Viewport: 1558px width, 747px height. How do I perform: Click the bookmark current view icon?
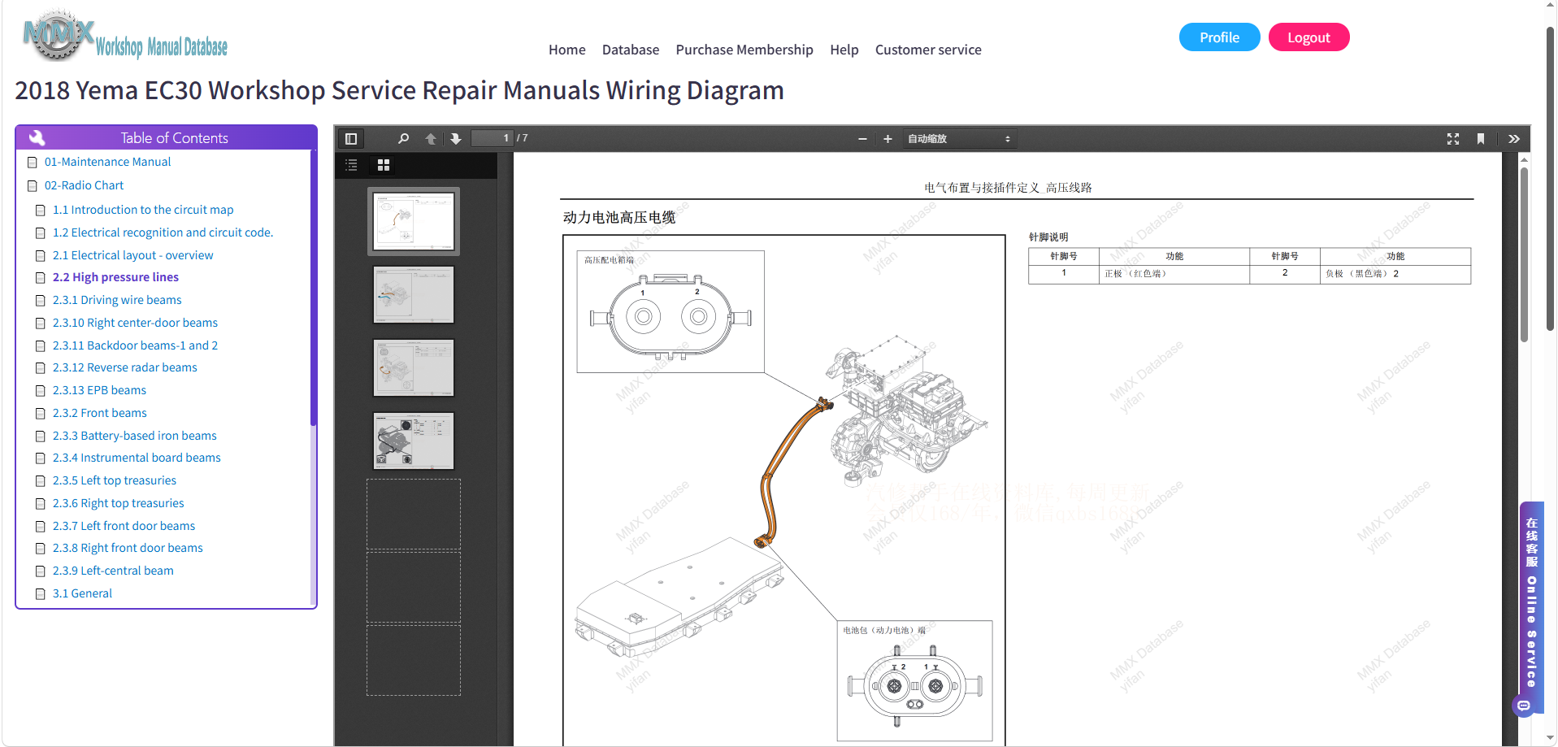point(1481,139)
